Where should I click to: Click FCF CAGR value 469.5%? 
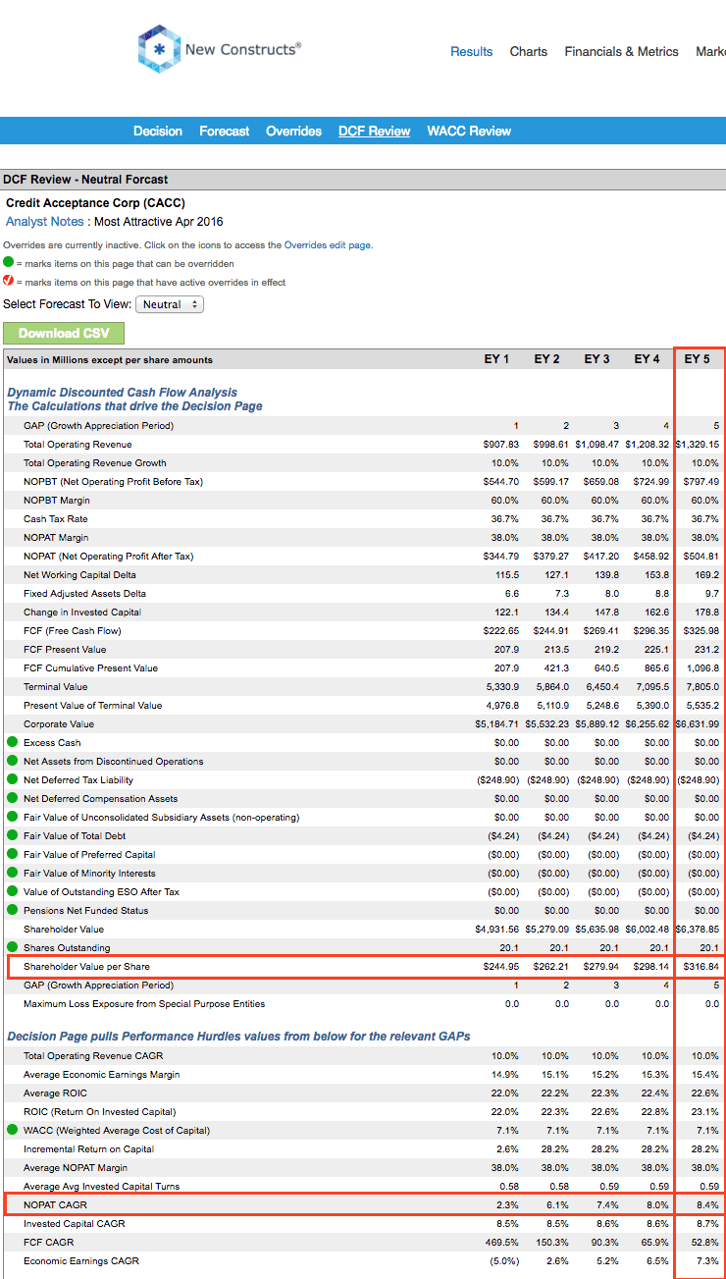coord(502,1242)
